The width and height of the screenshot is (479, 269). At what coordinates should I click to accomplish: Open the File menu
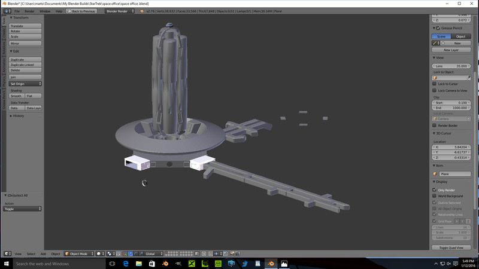[x=17, y=11]
